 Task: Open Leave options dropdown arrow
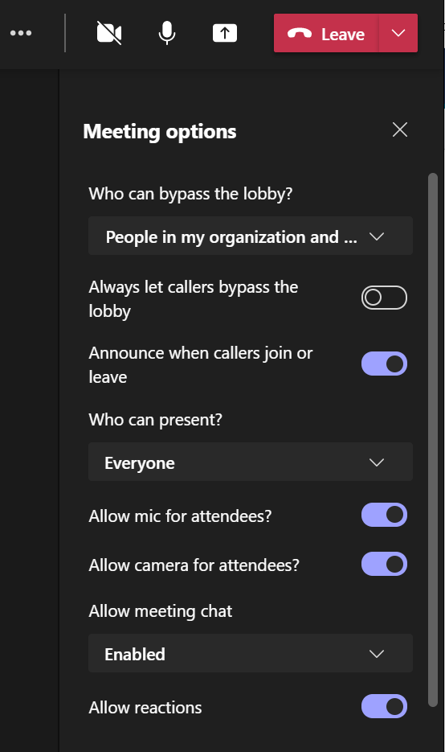(x=398, y=33)
